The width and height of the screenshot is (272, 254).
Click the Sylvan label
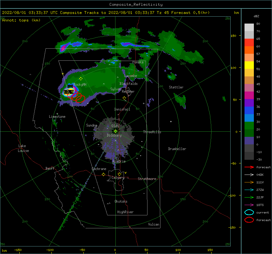116,89
